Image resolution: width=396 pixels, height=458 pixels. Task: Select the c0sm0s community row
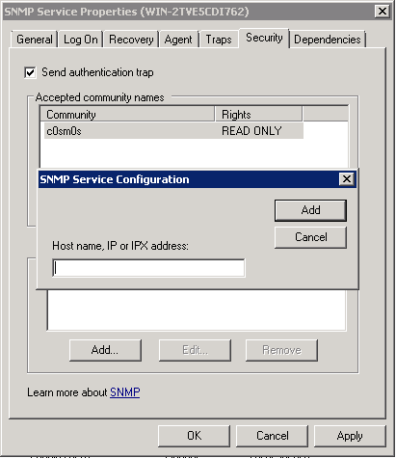point(173,131)
